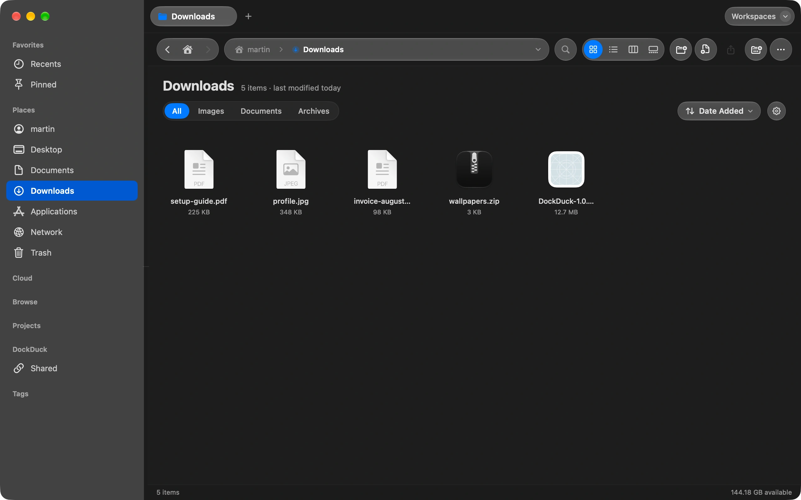Image resolution: width=801 pixels, height=500 pixels.
Task: Switch to gallery view
Action: click(x=653, y=50)
